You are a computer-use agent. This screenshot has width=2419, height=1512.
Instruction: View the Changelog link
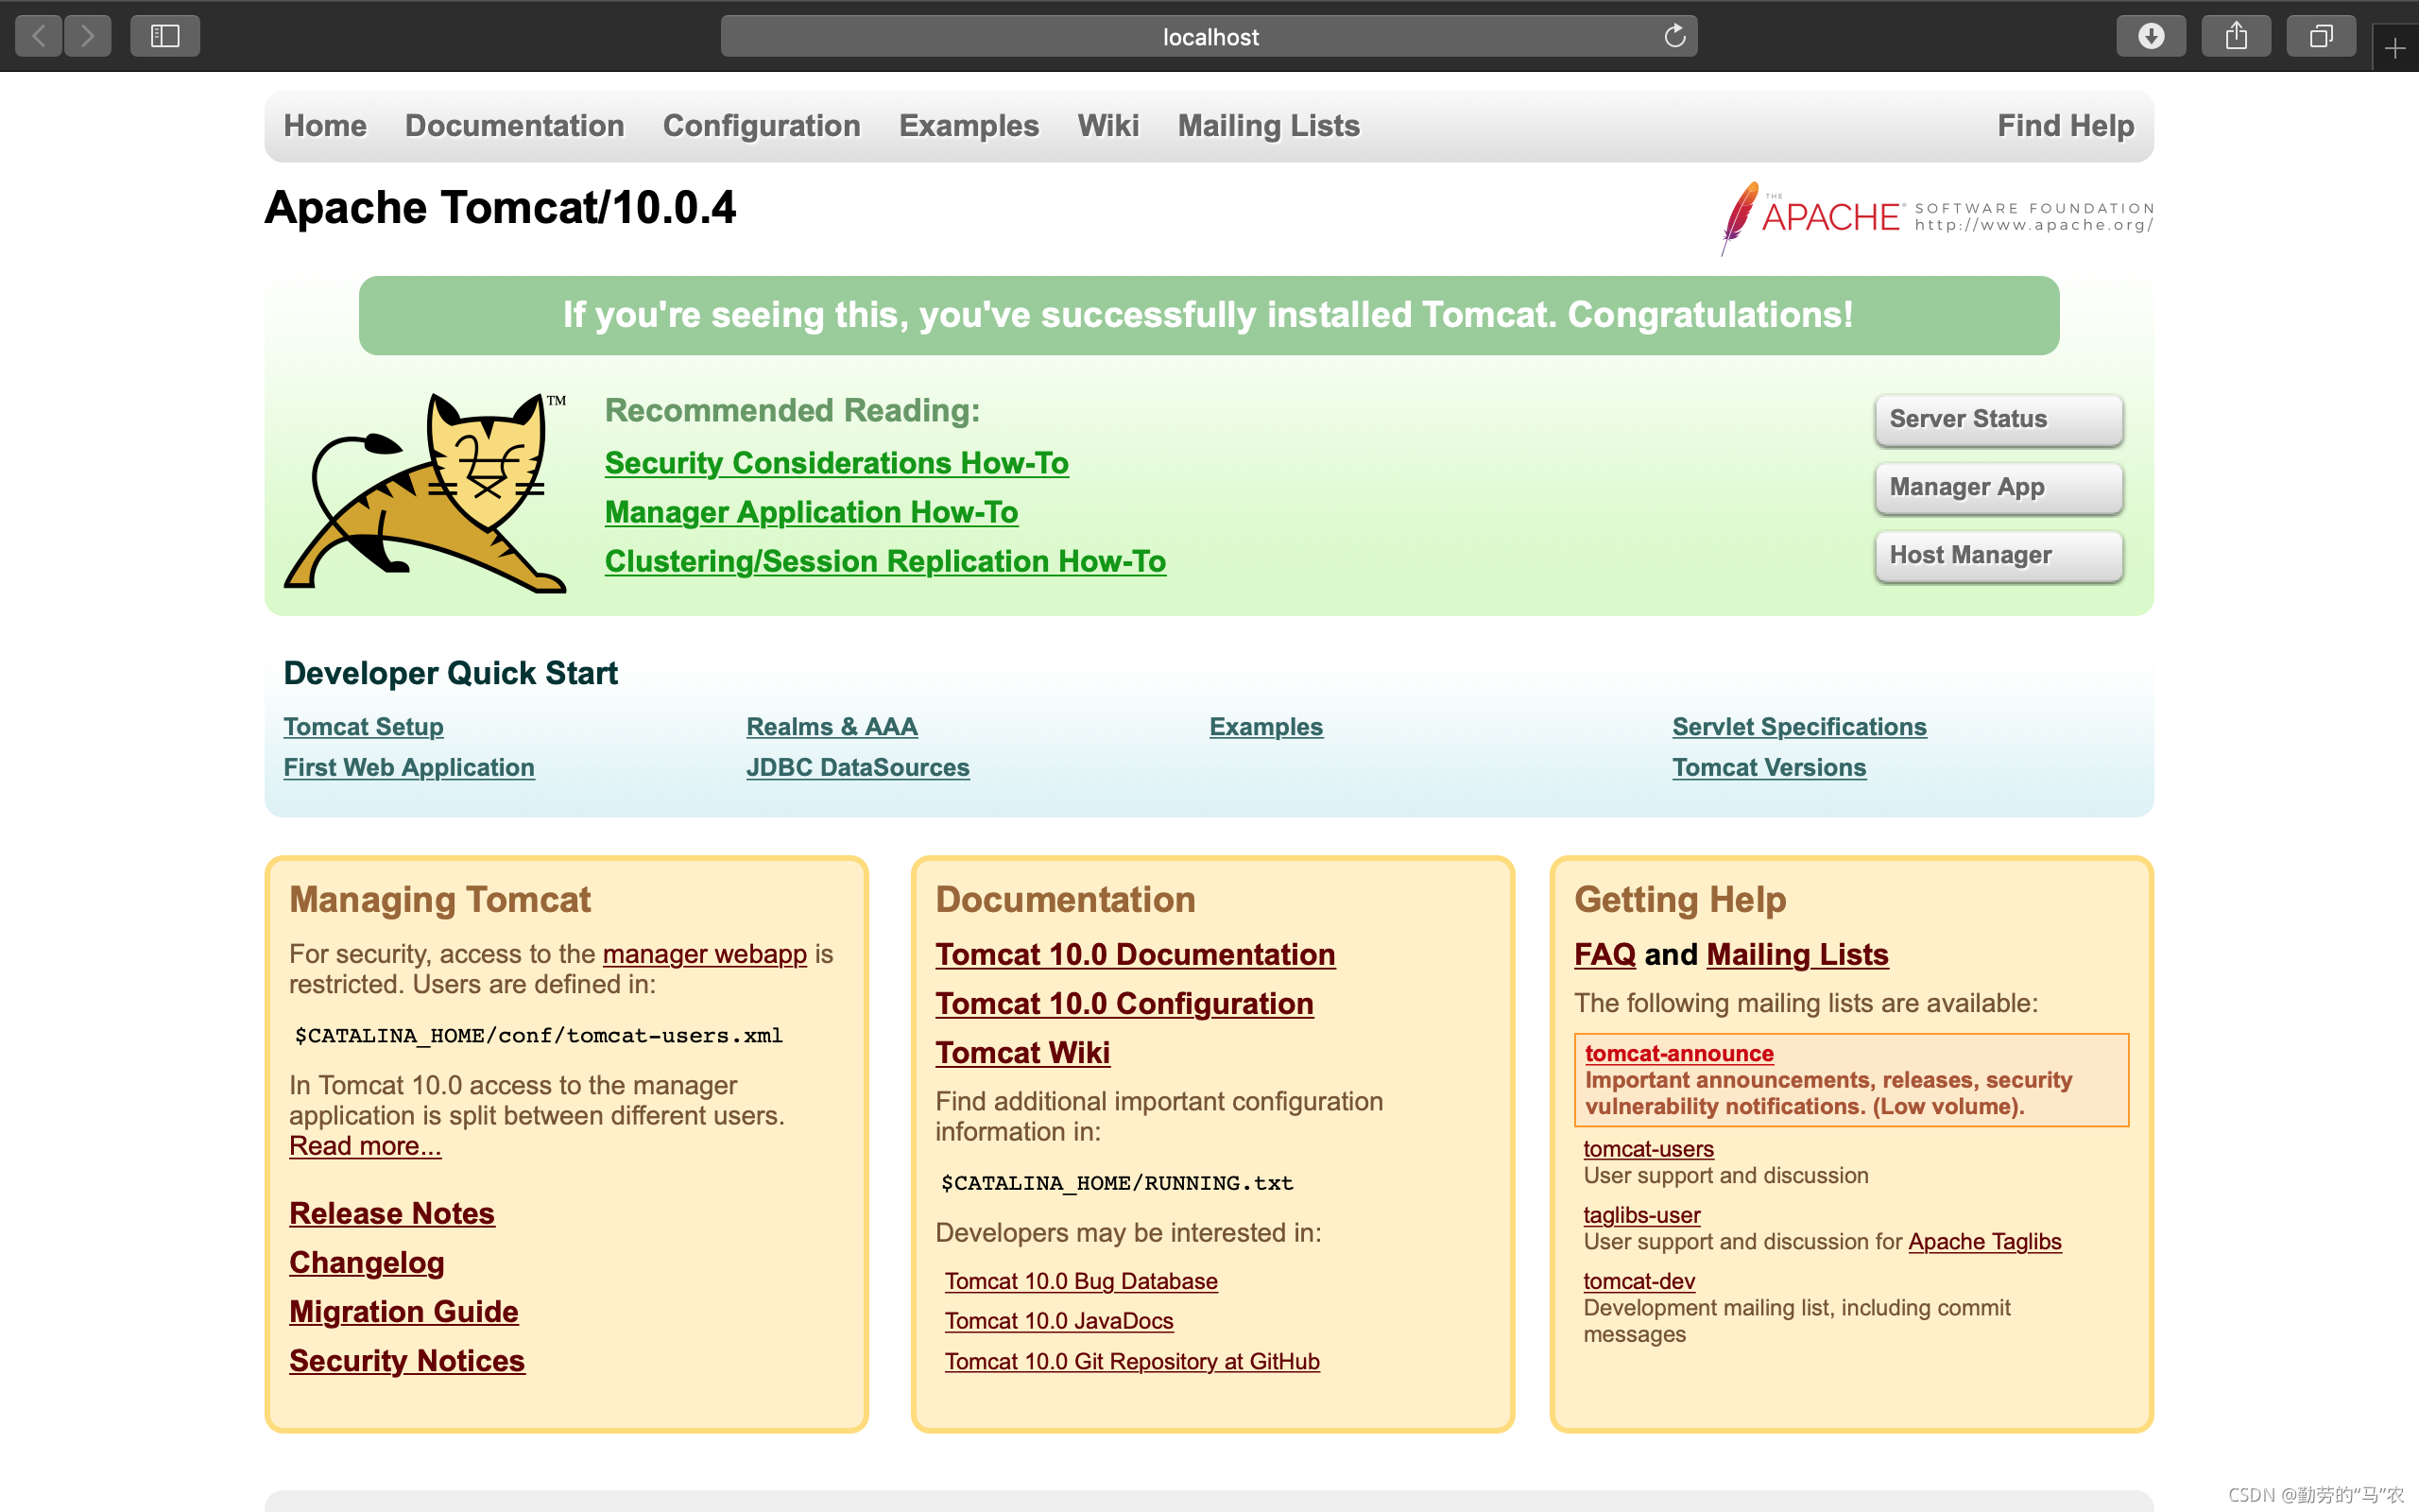point(367,1262)
